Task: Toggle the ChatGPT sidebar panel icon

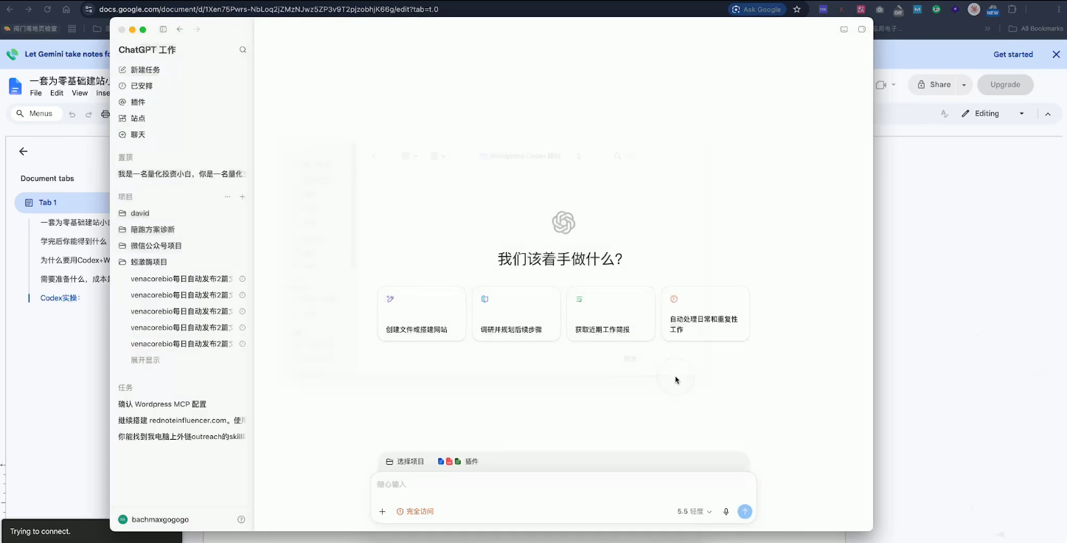Action: click(x=163, y=30)
